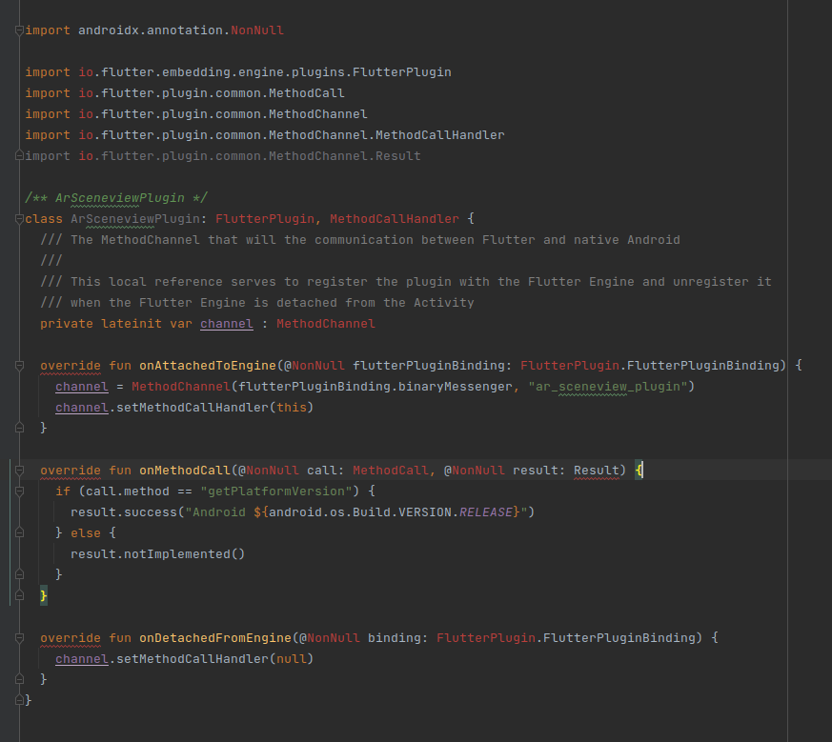832x742 pixels.
Task: Fold the if getPlatformVersion block
Action: coord(19,491)
